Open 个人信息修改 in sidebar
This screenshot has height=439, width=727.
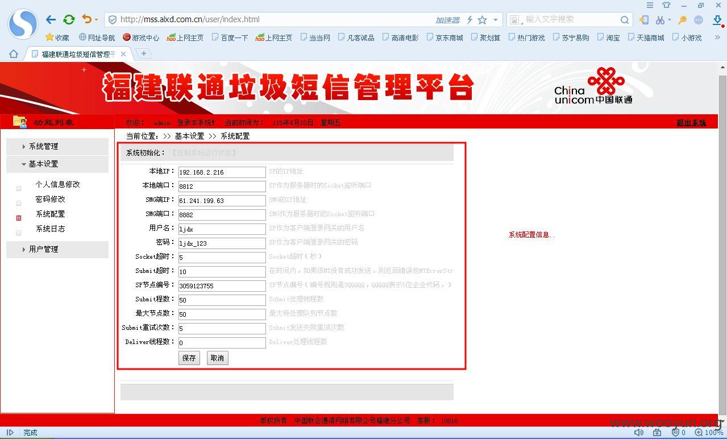pyautogui.click(x=57, y=184)
